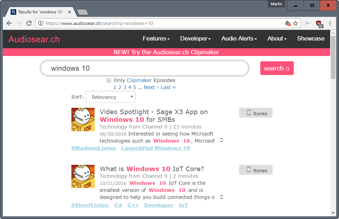Click the Developer tag under IoT result
Image resolution: width=339 pixels, height=219 pixels.
click(x=159, y=205)
